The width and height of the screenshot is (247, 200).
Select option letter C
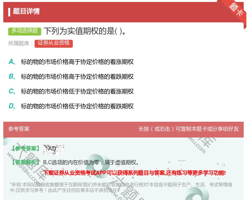[x=12, y=91]
